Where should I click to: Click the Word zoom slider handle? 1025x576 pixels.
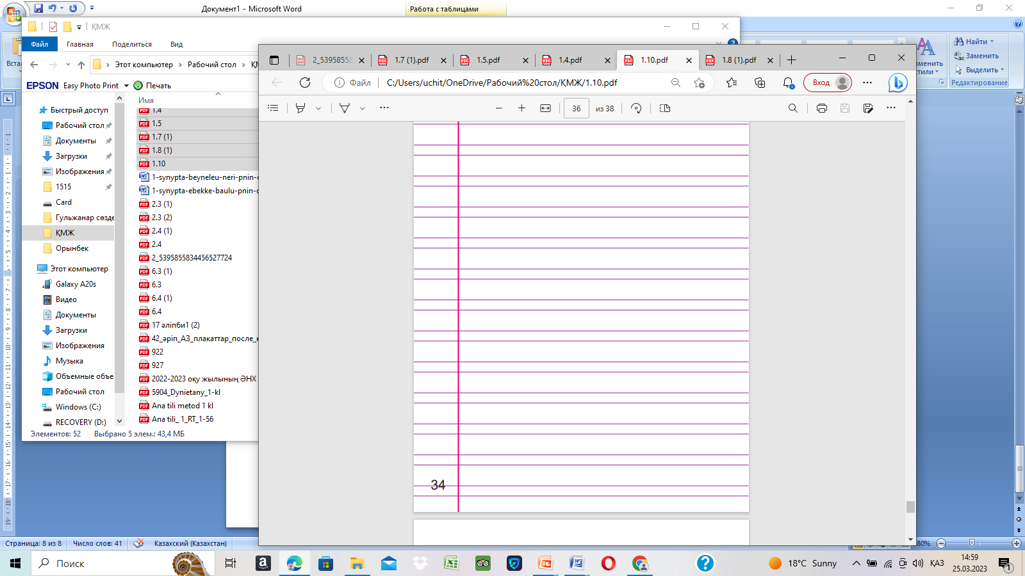pyautogui.click(x=972, y=543)
